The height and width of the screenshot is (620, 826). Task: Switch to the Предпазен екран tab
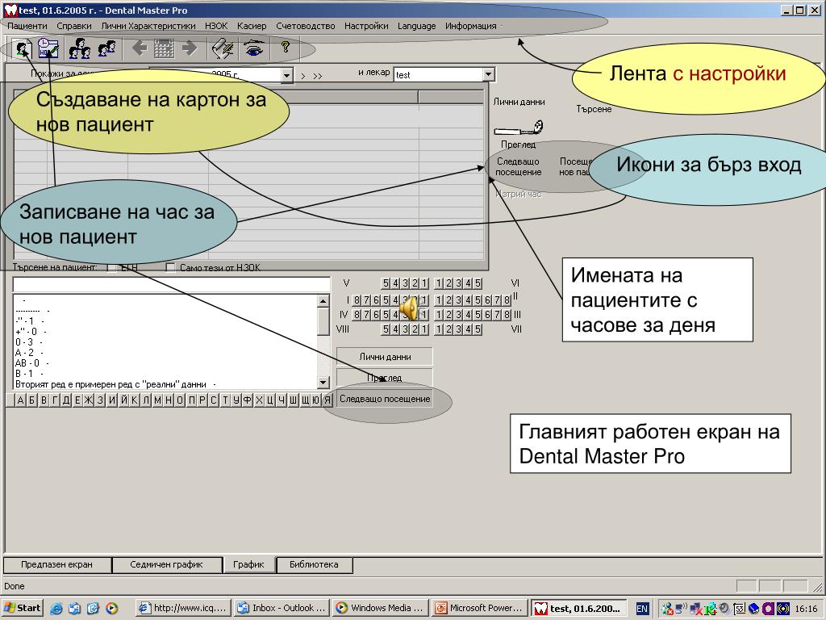[57, 564]
